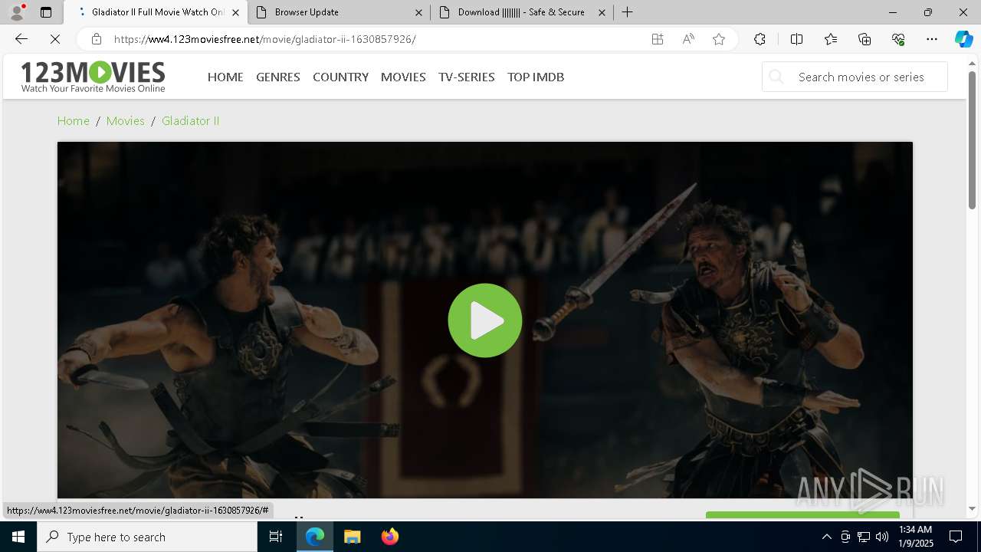Select the Gladiator II Full Movie tab
981x552 pixels.
click(x=155, y=12)
